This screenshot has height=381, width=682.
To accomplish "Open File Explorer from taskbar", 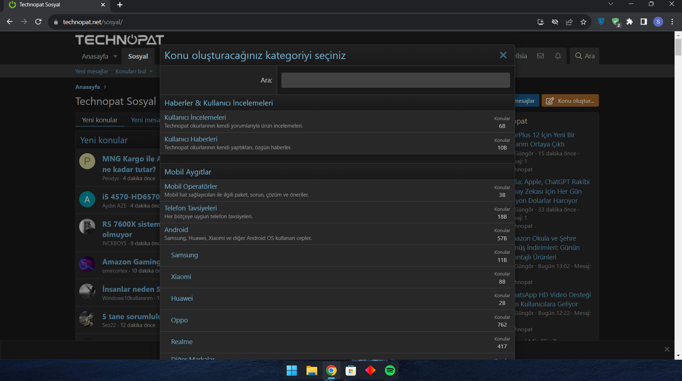I will click(312, 370).
